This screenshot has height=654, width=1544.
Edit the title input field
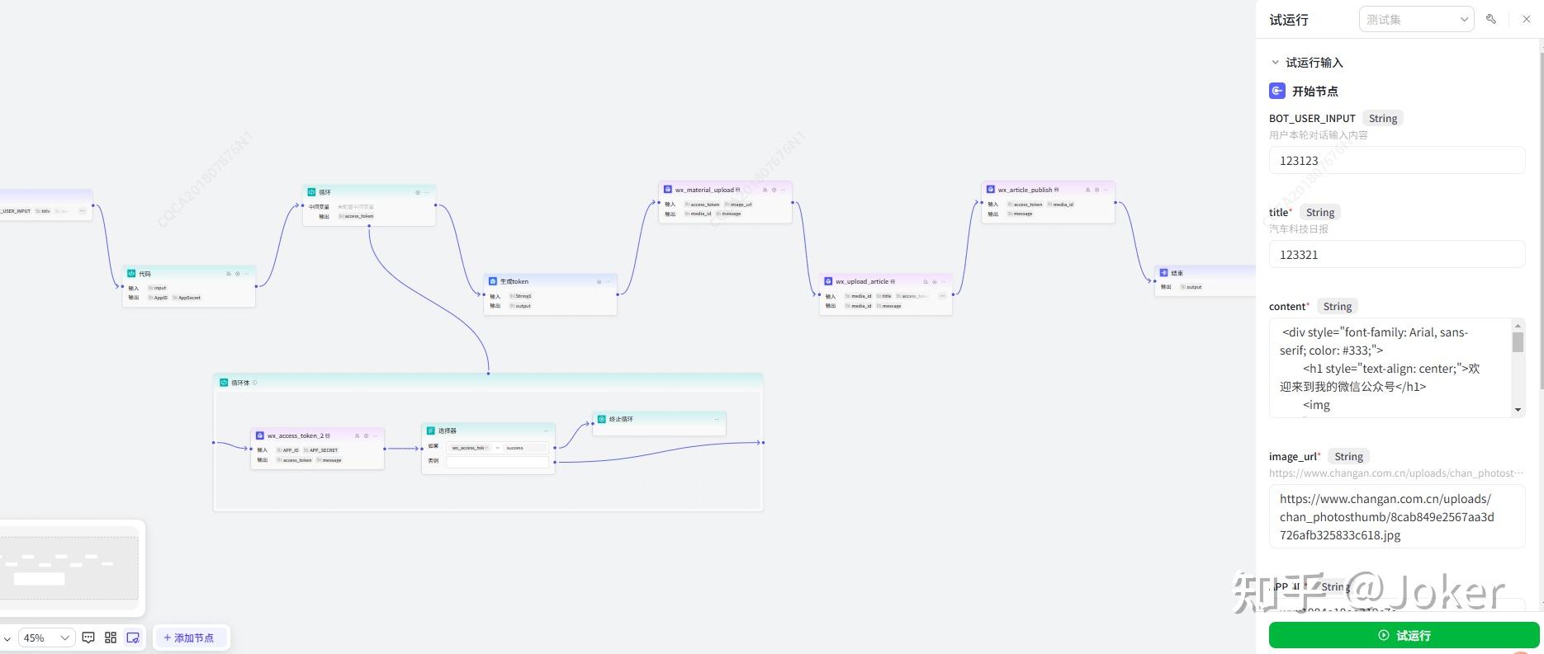[1396, 254]
